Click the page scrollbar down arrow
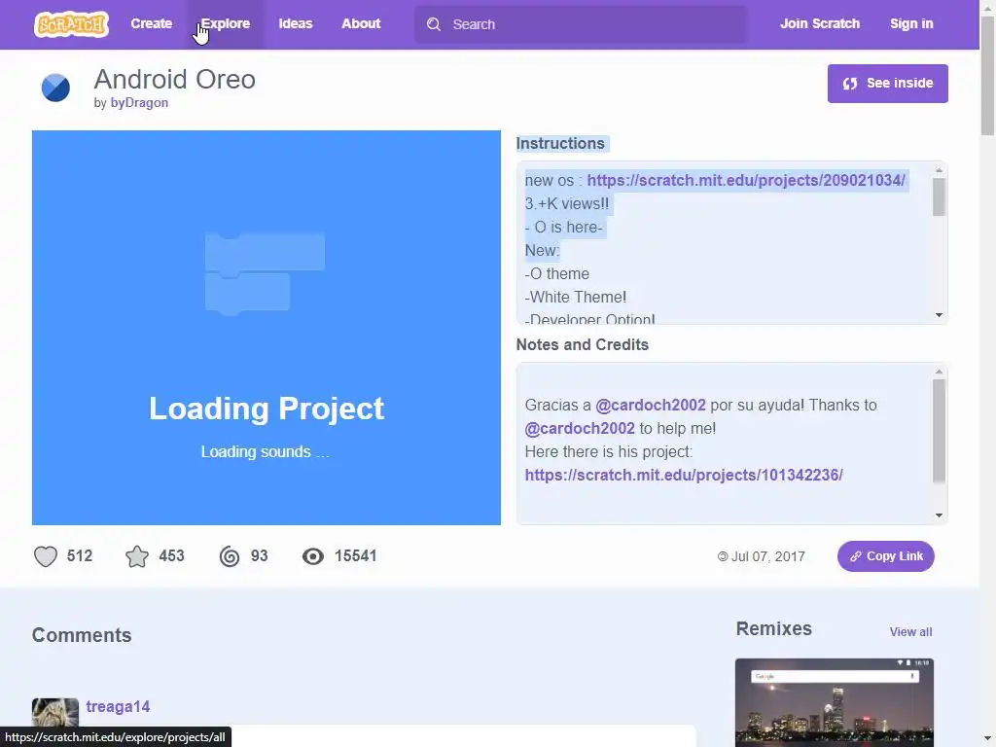 (987, 740)
